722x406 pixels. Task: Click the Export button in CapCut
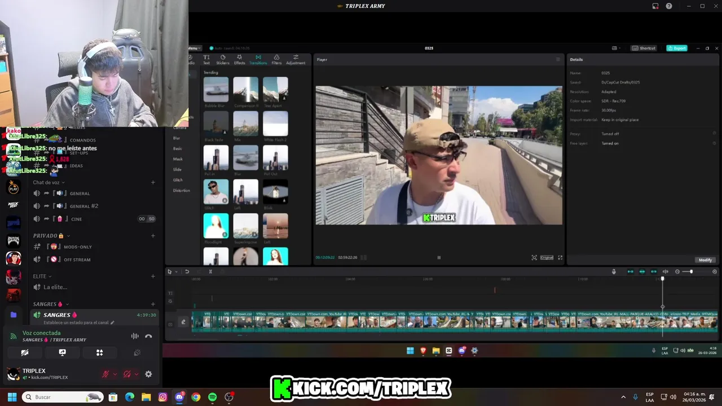[677, 48]
